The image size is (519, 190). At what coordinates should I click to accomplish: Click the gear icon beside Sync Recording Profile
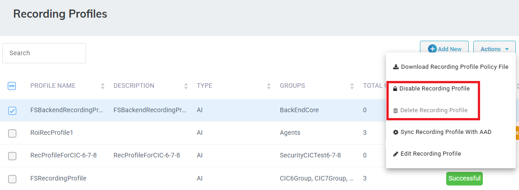click(x=395, y=132)
